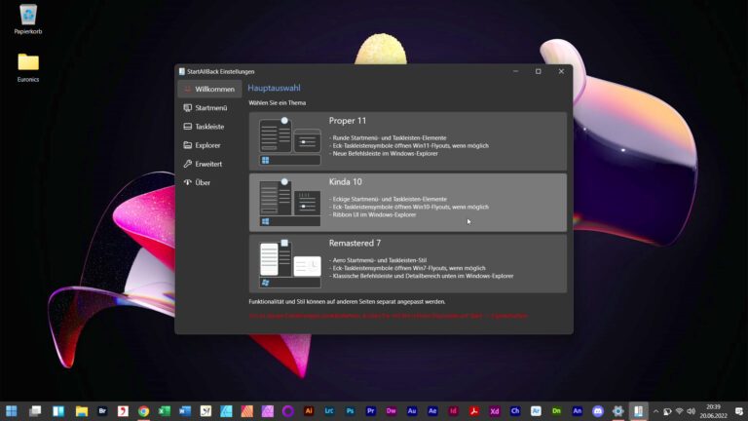Pick the Remastered 7 theme title
This screenshot has width=748, height=421.
click(x=355, y=243)
